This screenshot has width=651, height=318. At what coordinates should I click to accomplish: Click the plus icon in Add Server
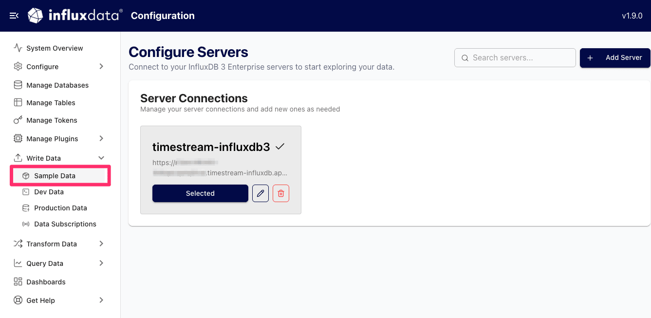[590, 58]
